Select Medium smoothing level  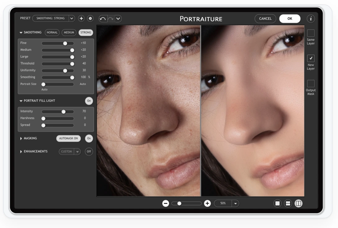point(69,33)
